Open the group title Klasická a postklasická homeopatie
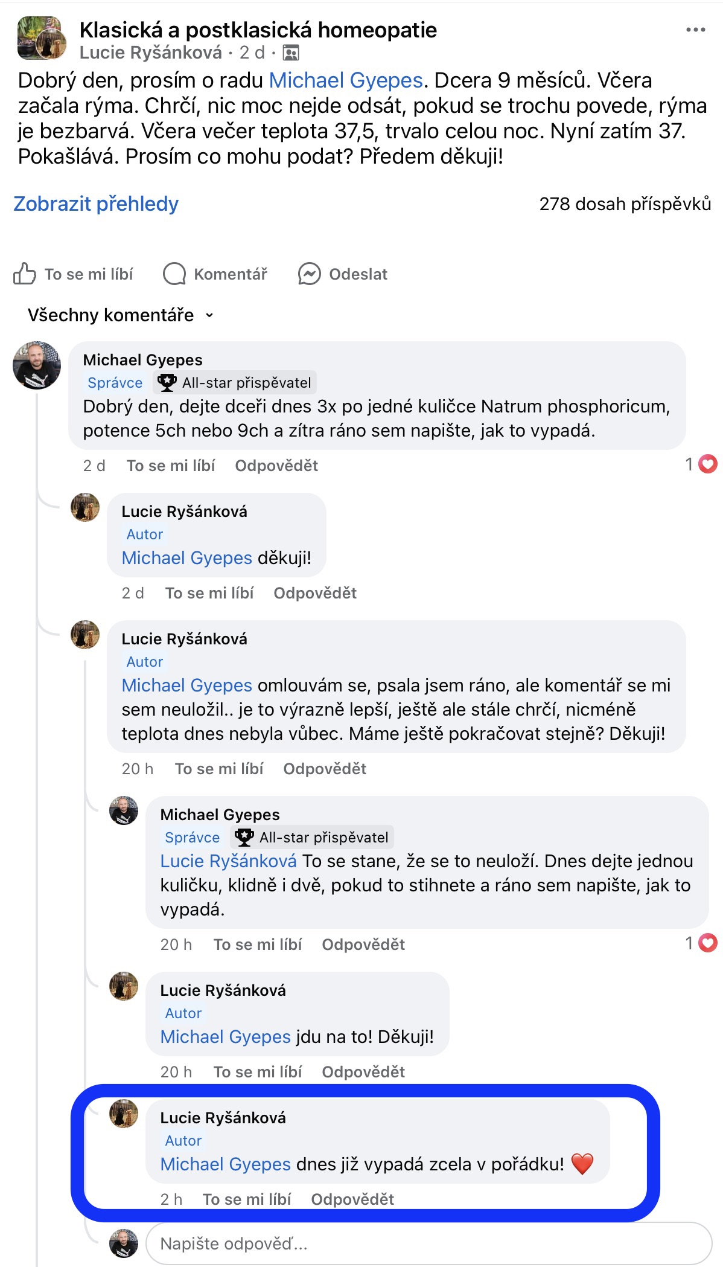This screenshot has width=723, height=1267. tap(258, 30)
